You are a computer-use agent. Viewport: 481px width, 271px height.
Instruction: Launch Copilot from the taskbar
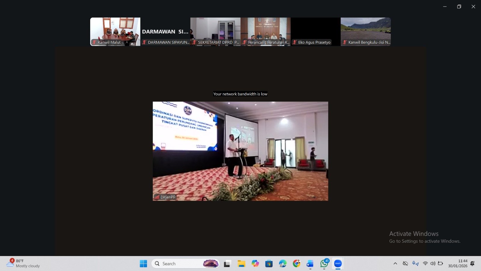(x=255, y=263)
